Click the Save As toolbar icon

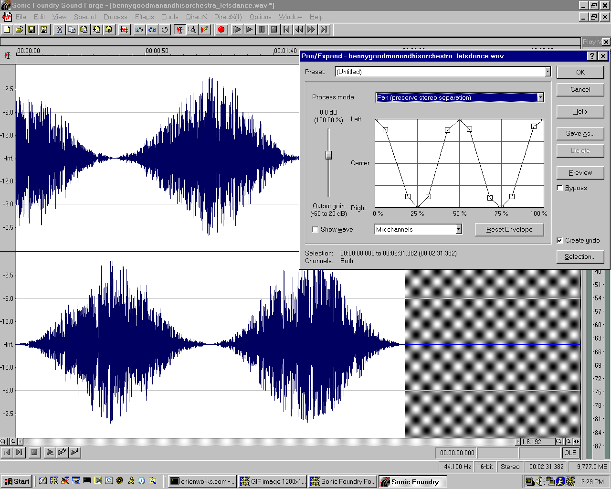[44, 30]
